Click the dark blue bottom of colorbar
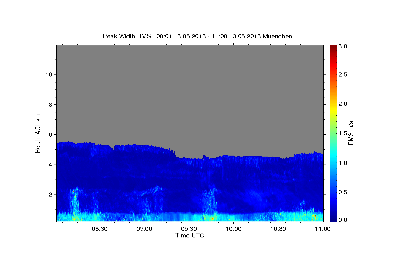400x266 pixels. pyautogui.click(x=333, y=218)
